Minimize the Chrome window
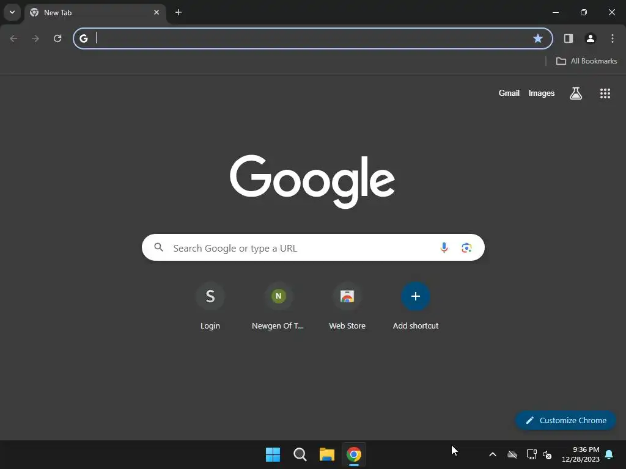626x469 pixels. click(555, 12)
